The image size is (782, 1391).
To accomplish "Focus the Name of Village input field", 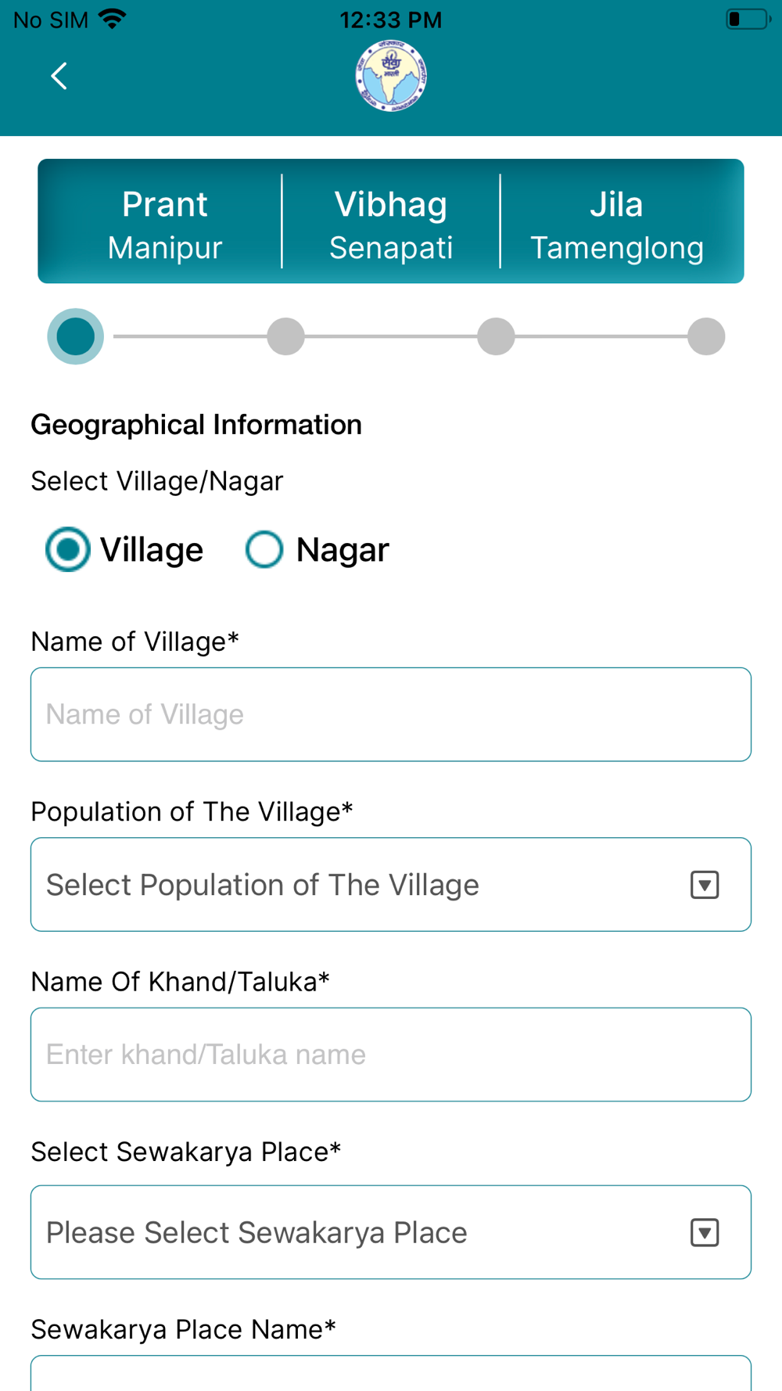I will (x=390, y=714).
